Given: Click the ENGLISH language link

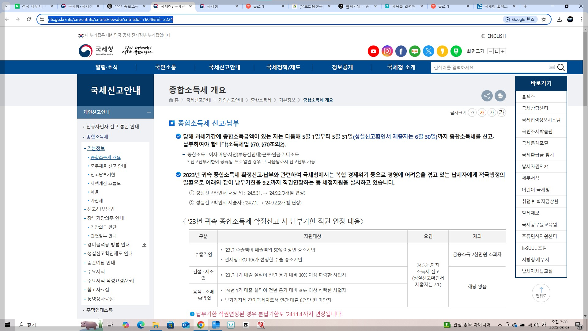Looking at the screenshot, I should (493, 36).
